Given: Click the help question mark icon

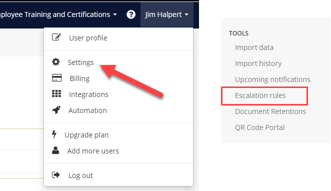Looking at the screenshot, I should tap(131, 14).
